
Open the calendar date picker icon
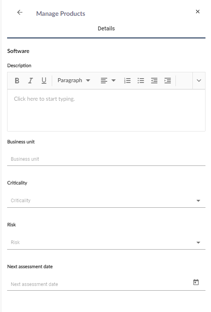coord(196,282)
